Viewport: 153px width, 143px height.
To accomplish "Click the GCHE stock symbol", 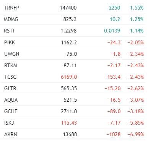I will (x=11, y=111).
